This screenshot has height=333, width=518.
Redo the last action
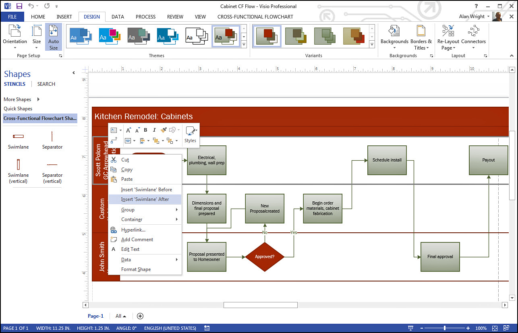(x=46, y=6)
